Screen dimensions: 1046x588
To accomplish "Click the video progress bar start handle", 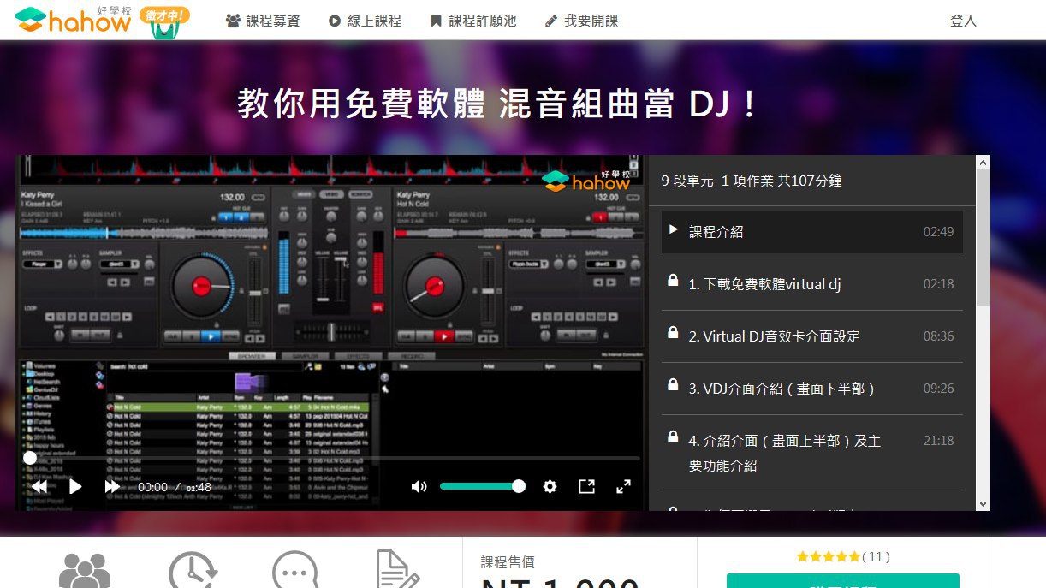I will pyautogui.click(x=30, y=458).
